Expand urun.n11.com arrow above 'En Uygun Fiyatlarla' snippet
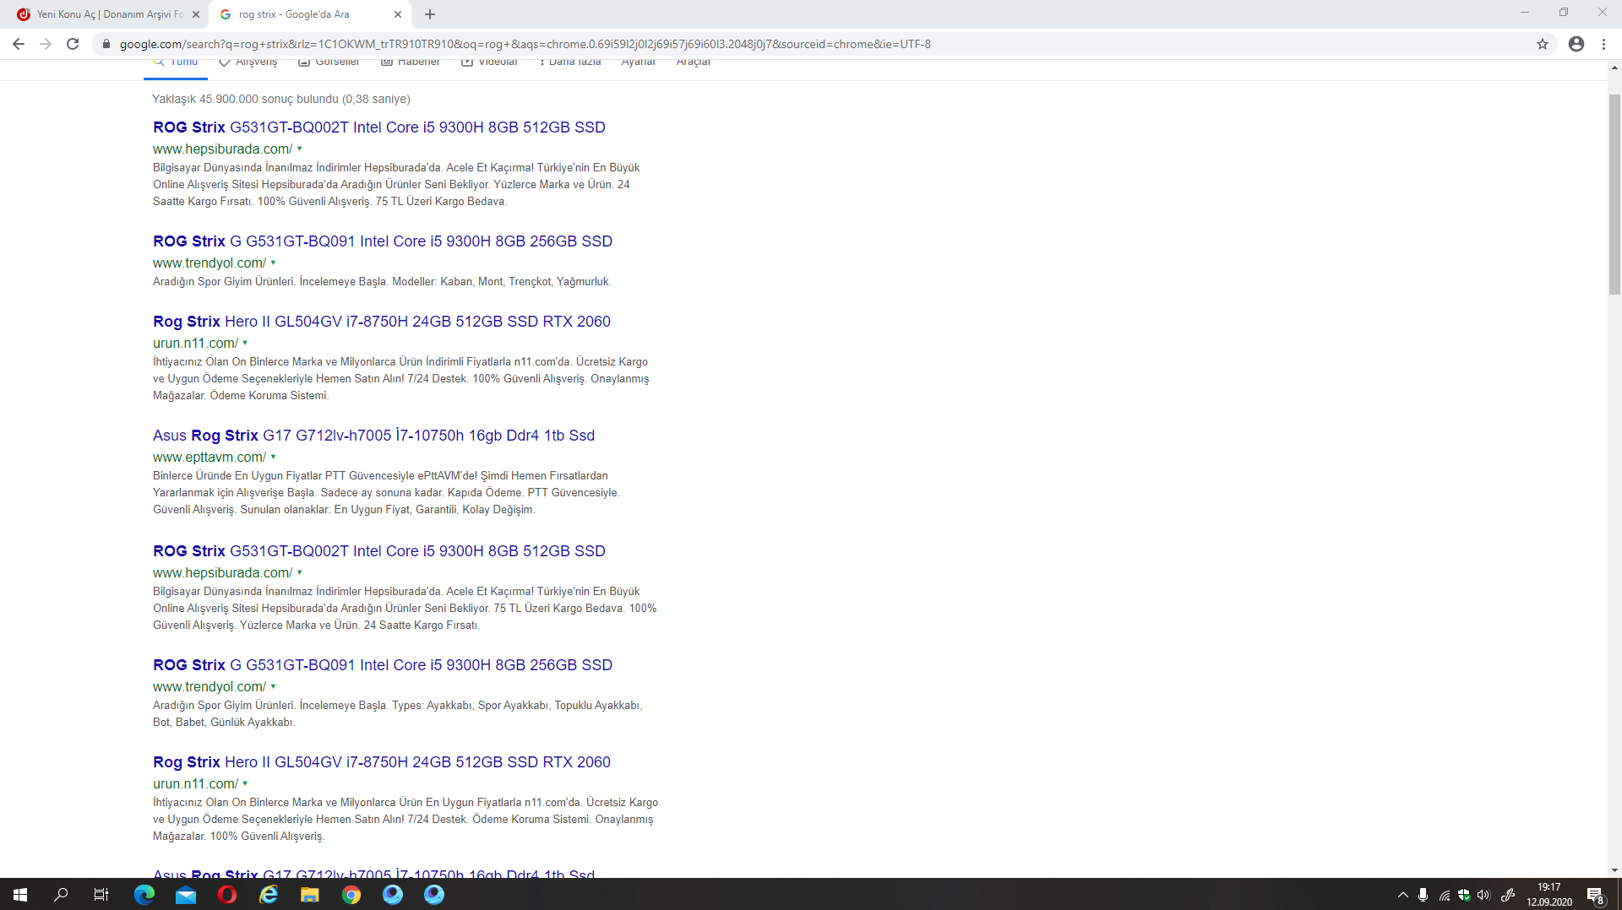1622x910 pixels. click(x=245, y=783)
